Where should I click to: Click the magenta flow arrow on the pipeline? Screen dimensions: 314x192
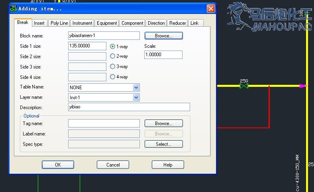[x=303, y=86]
